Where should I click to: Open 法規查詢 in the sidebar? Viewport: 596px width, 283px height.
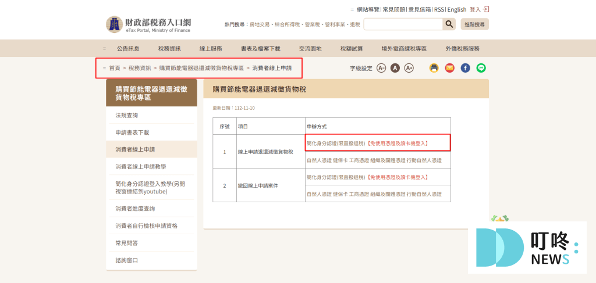click(x=151, y=115)
